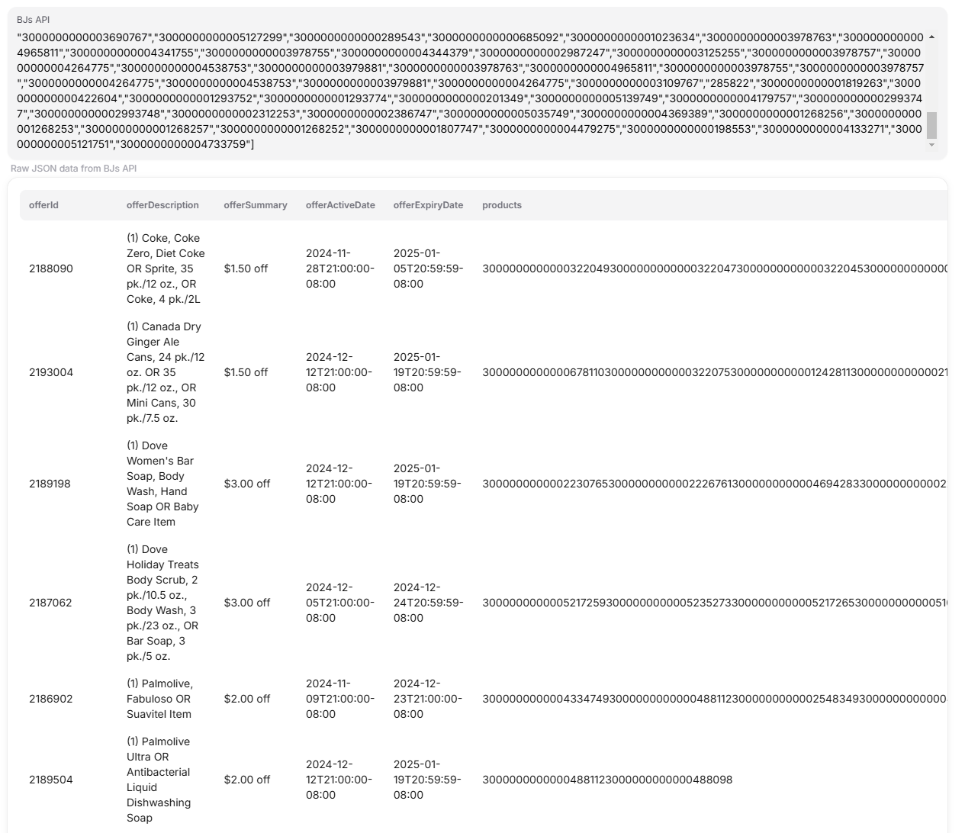Click the Palmolive Ultra dishwashing soap description
The width and height of the screenshot is (965, 833).
(x=159, y=780)
